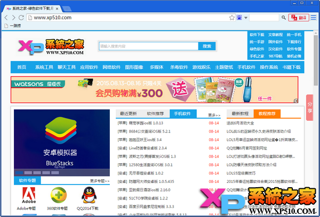Go forward with the forward arrow
The height and width of the screenshot is (217, 320).
pos(13,18)
